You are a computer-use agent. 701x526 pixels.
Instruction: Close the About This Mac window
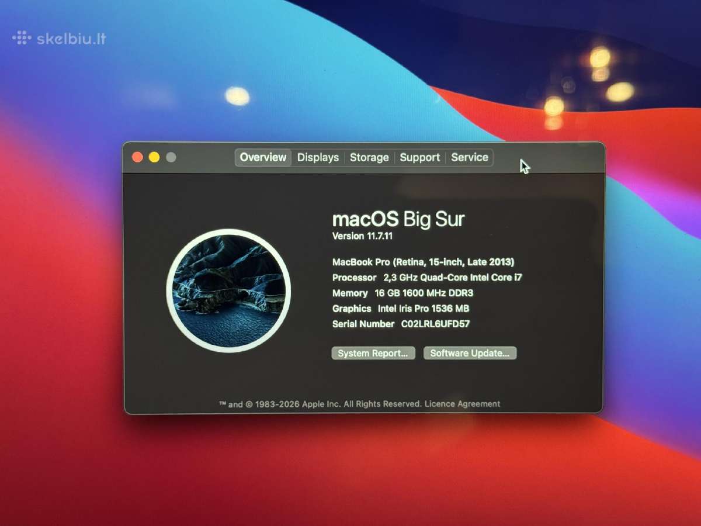[137, 157]
